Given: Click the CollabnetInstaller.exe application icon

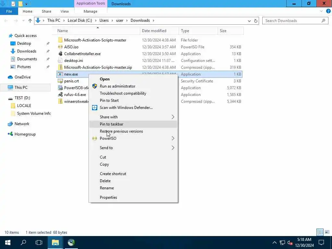Looking at the screenshot, I should click(x=60, y=53).
